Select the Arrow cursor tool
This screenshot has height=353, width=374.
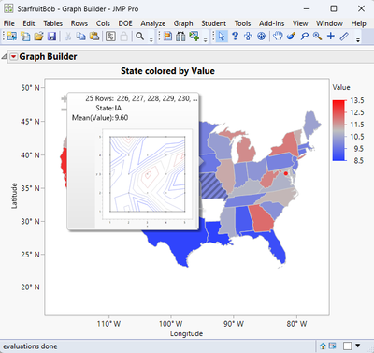coord(222,37)
